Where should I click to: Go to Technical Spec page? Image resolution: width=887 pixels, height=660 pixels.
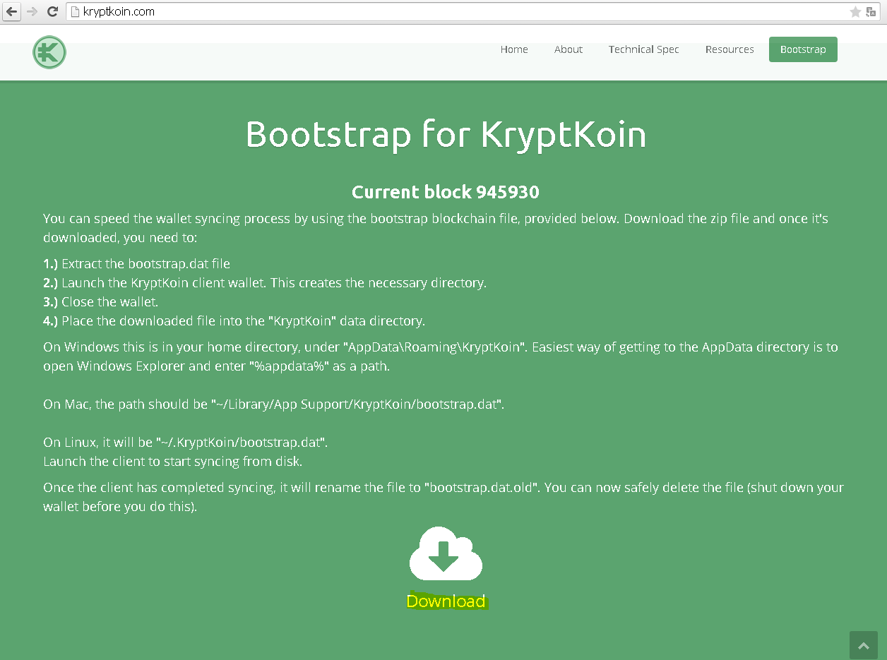(x=644, y=49)
